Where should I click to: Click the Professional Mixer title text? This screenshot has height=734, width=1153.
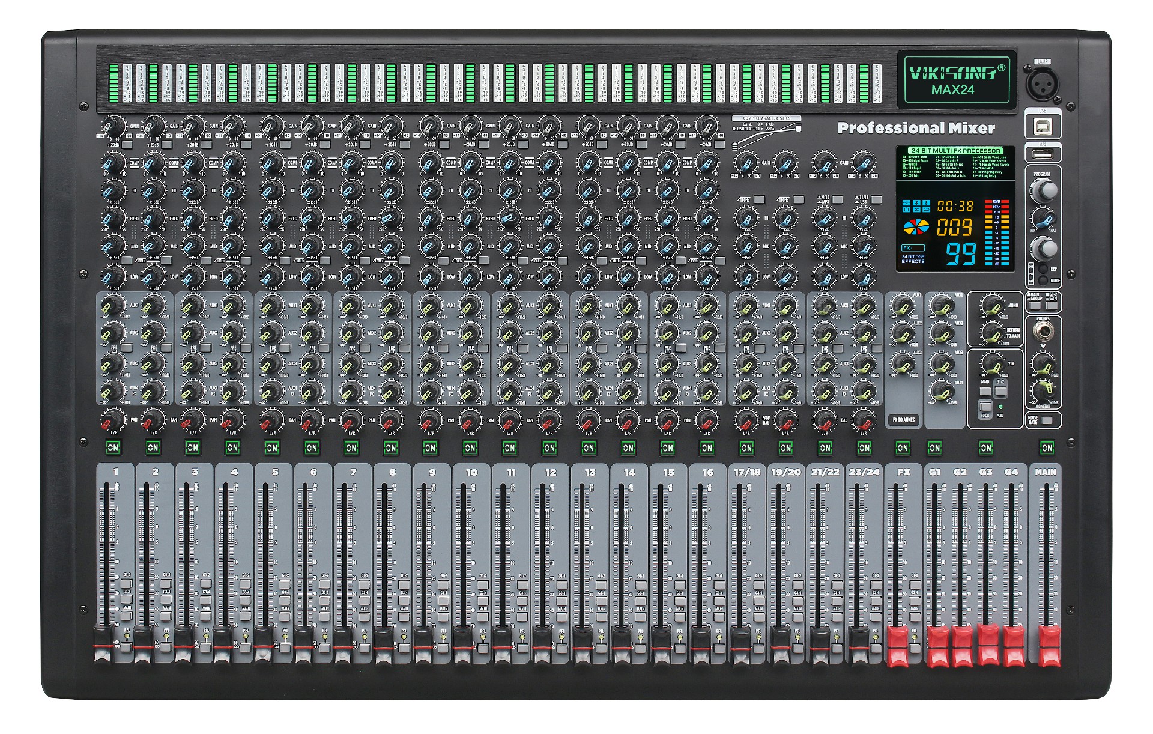click(x=916, y=128)
